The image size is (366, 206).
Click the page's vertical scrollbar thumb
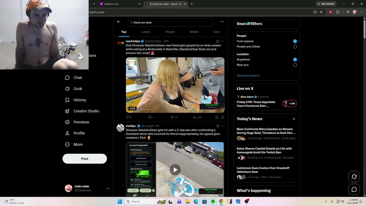(x=364, y=29)
